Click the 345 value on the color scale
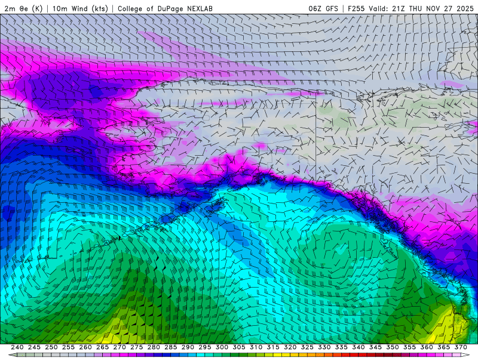Image resolution: width=478 pixels, height=358 pixels. (376, 347)
